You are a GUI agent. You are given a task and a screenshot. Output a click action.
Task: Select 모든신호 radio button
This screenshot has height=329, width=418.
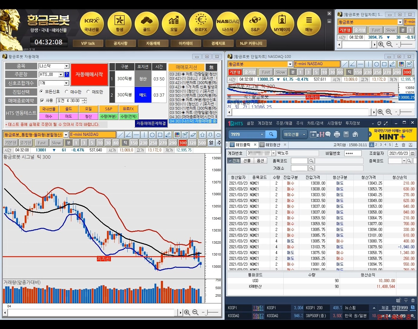[x=41, y=91]
